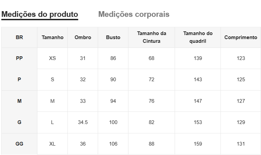Click the Tamanho column header
This screenshot has height=155, width=261.
53,37
